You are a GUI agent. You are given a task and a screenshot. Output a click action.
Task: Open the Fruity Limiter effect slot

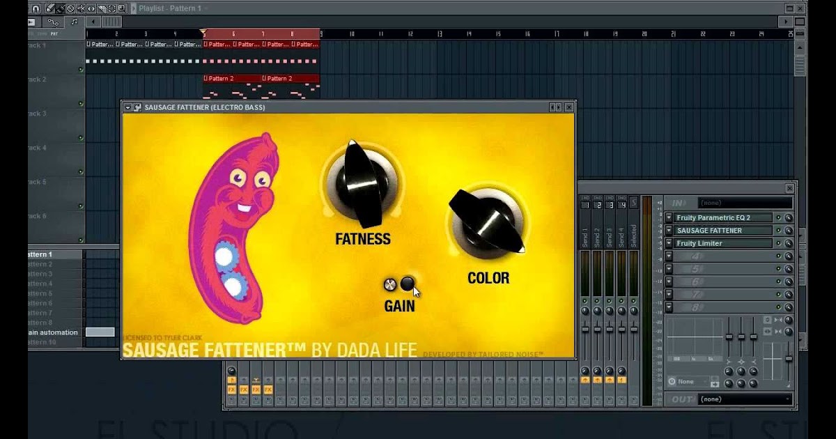tap(723, 243)
